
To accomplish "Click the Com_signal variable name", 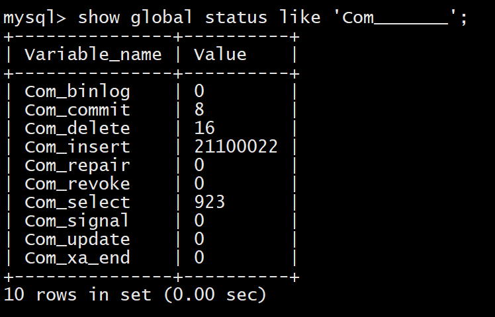I will coord(77,221).
